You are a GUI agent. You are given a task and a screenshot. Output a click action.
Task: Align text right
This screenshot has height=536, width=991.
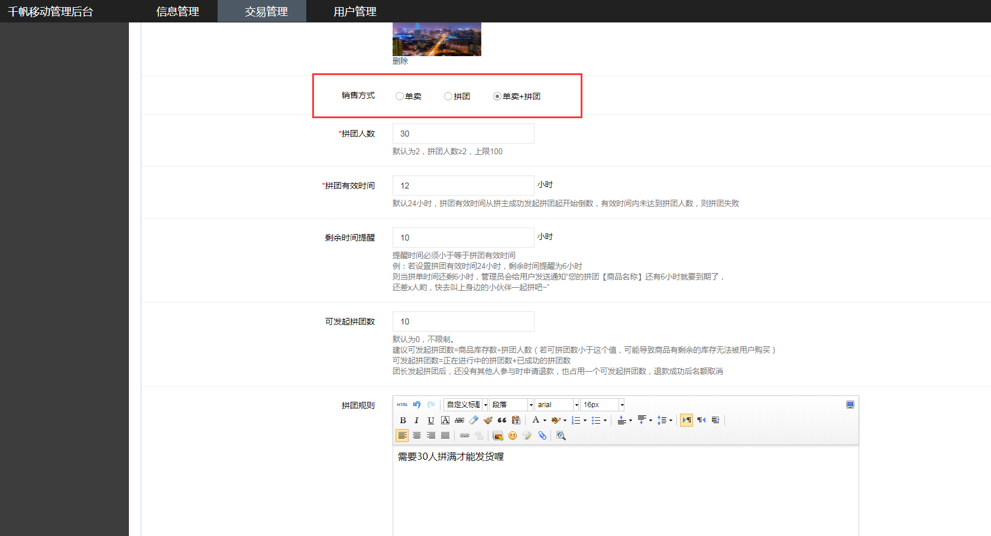tap(431, 436)
